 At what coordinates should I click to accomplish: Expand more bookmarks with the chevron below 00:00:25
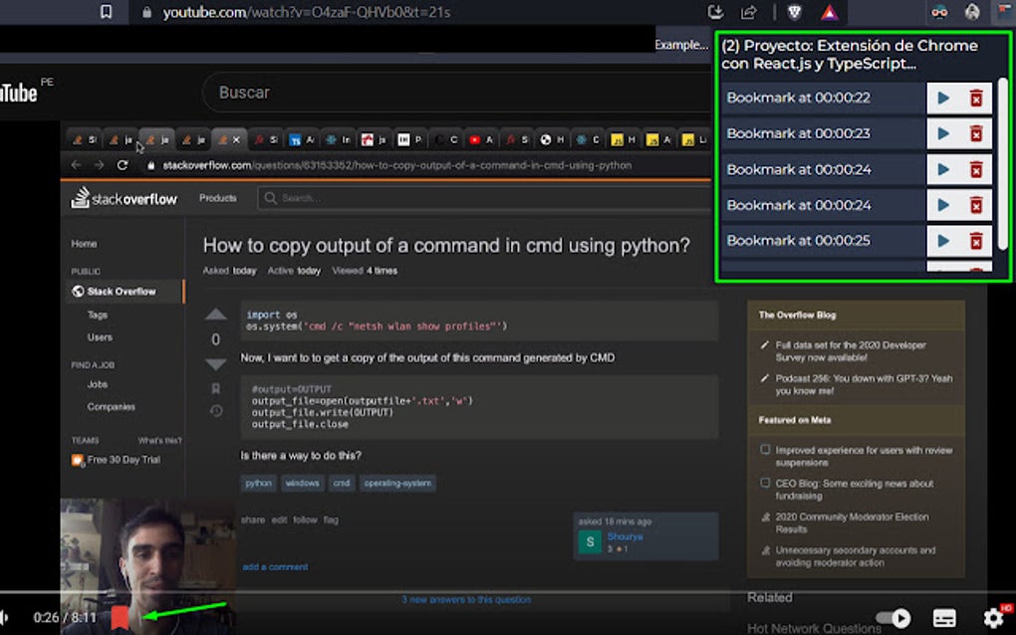pos(940,269)
